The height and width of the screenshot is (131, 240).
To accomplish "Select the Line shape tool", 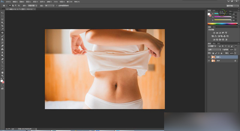I will (x=2, y=69).
